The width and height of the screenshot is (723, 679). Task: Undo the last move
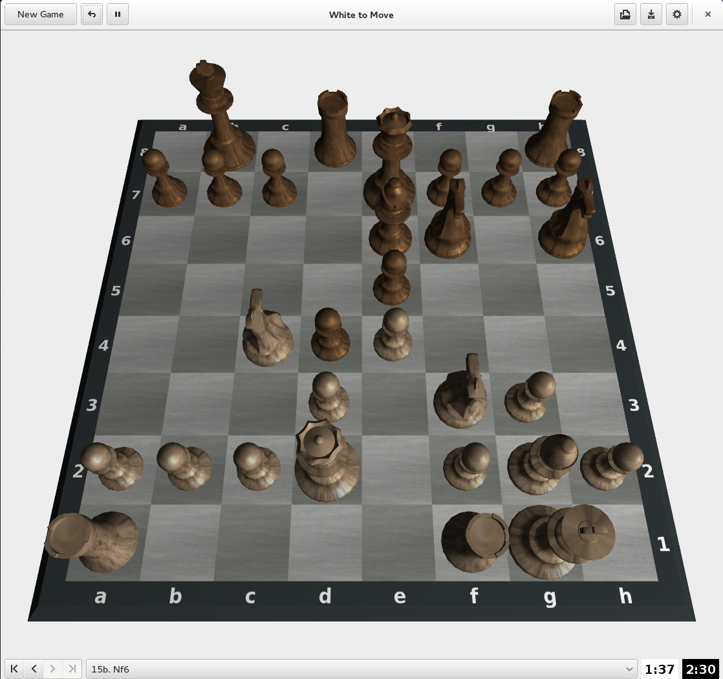click(x=92, y=14)
